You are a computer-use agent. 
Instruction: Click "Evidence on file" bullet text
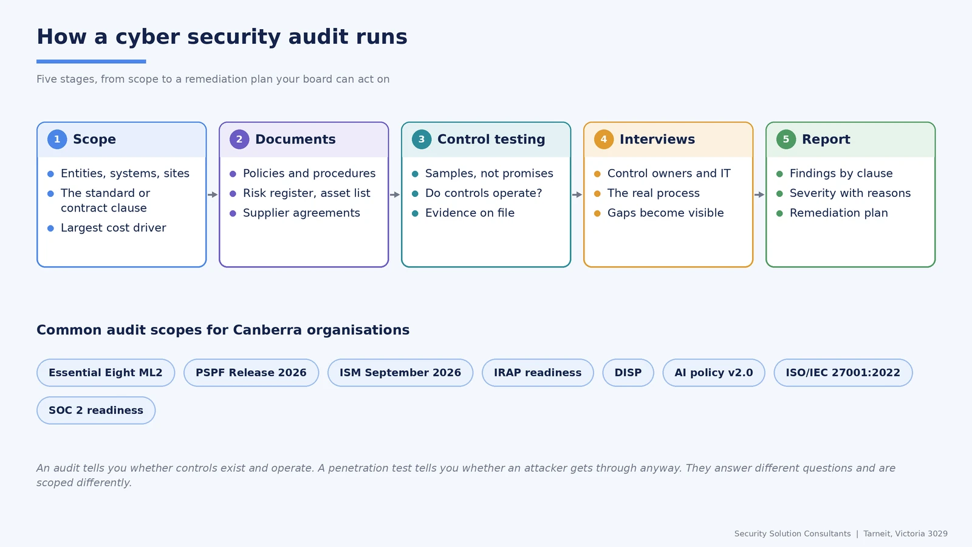pyautogui.click(x=470, y=213)
